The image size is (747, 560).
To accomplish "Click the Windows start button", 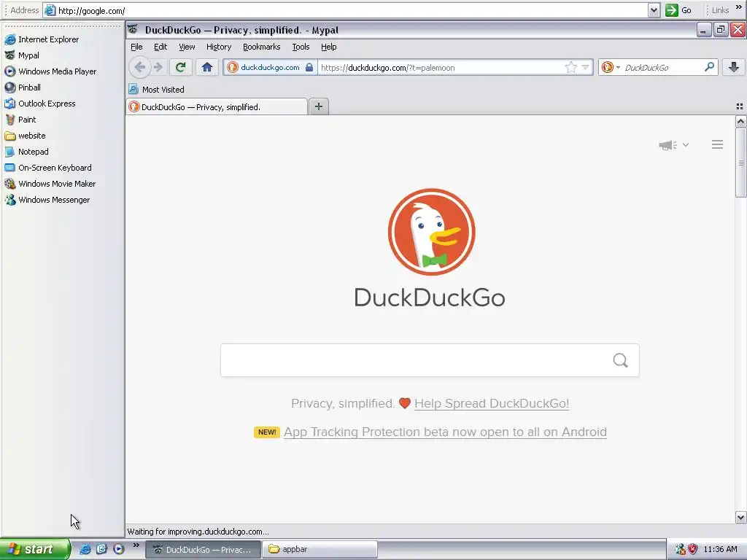I will (35, 549).
